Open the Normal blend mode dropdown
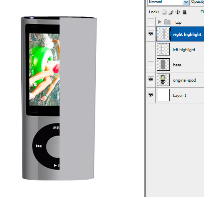Image resolution: width=204 pixels, height=197 pixels. click(168, 2)
